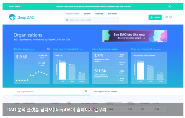Click the search magnifier icon in header

[x=67, y=20]
